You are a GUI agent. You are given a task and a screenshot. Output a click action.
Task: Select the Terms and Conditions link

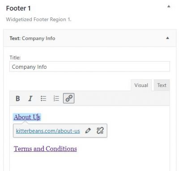click(45, 149)
